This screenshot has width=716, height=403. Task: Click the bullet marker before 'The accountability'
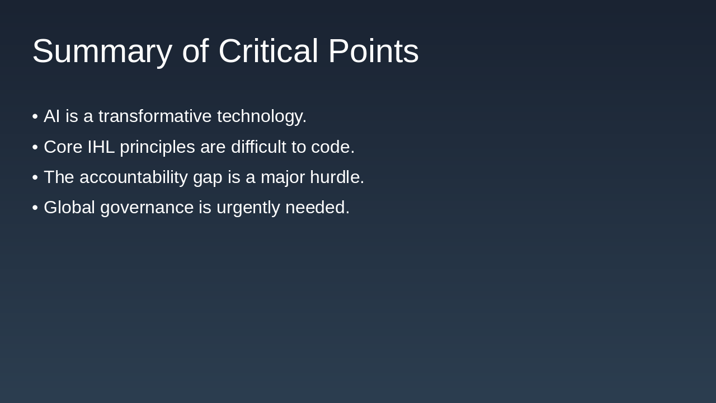click(x=35, y=177)
